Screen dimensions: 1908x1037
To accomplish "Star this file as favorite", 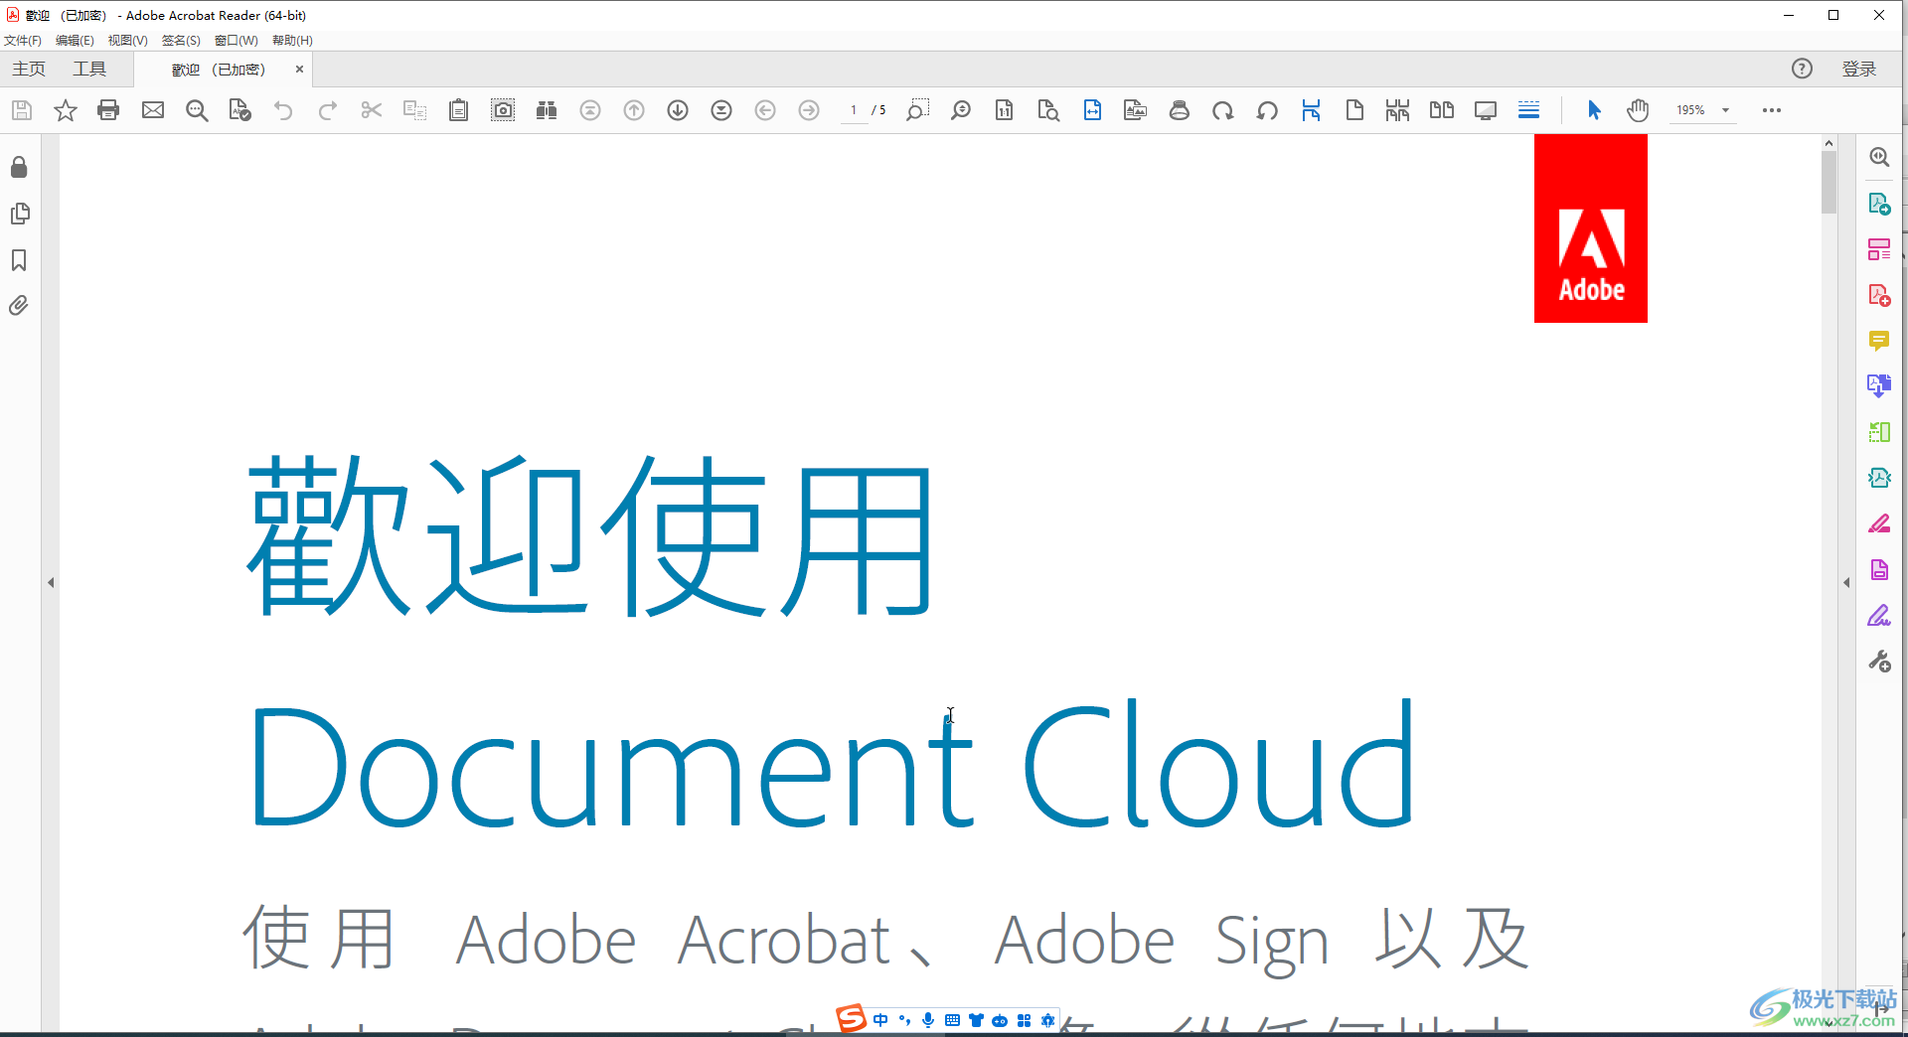I will (x=66, y=110).
